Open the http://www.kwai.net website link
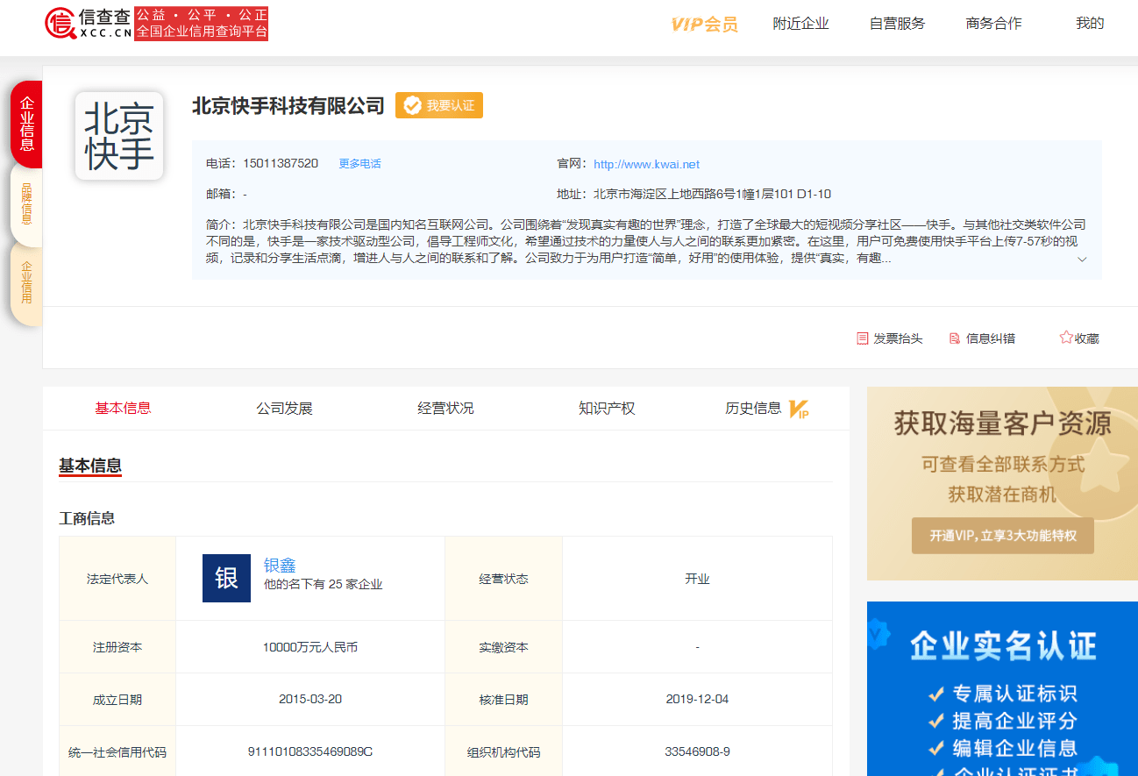The width and height of the screenshot is (1138, 776). 646,164
